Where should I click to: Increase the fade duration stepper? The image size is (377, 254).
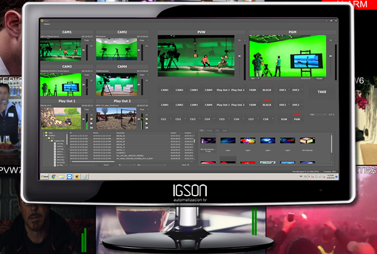point(334,114)
